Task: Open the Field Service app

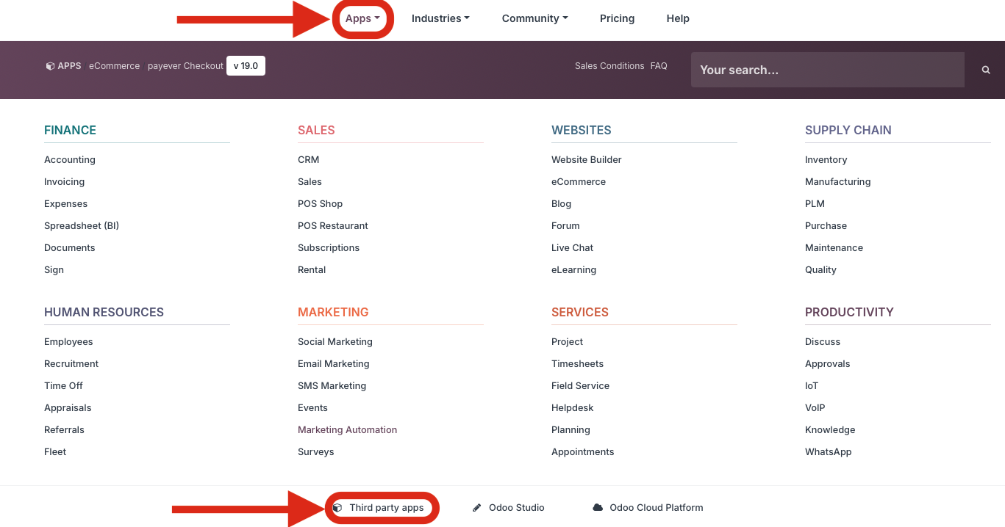Action: point(580,385)
